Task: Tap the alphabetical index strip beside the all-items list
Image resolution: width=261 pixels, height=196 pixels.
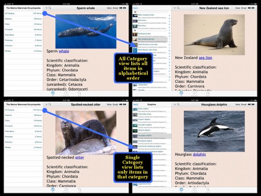Action: pos(170,48)
